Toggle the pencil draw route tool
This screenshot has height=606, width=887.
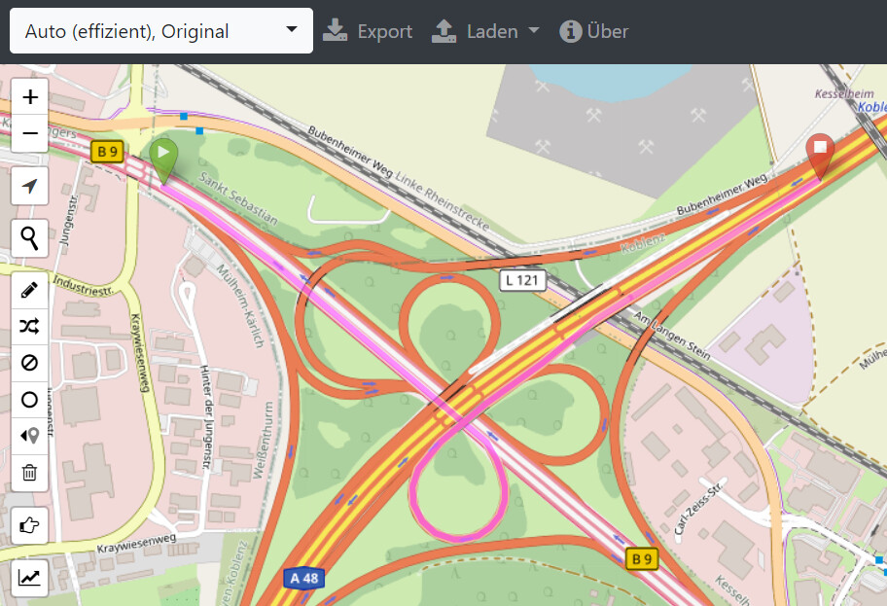(x=30, y=290)
